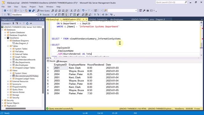Click the Cut scissors icon
The width and height of the screenshot is (204, 115).
click(71, 11)
